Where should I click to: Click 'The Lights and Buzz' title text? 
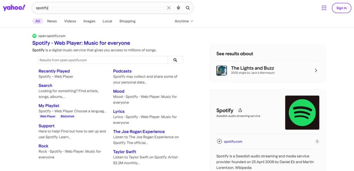pyautogui.click(x=252, y=68)
